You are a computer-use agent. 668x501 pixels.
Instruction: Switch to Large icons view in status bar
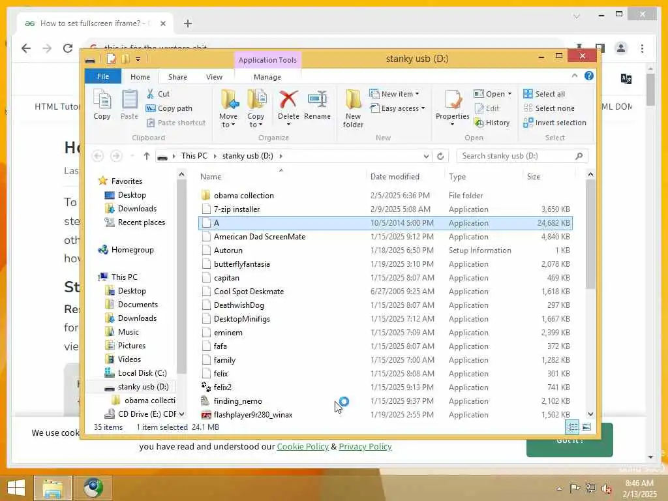586,427
